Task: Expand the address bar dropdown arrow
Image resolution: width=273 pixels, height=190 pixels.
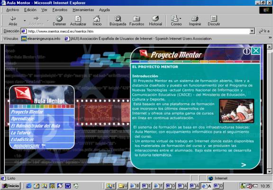Action: click(x=252, y=31)
